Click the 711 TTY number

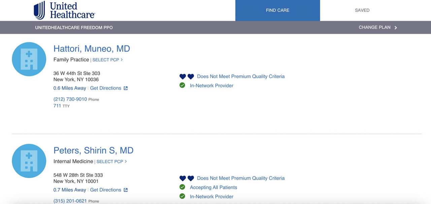tap(57, 106)
